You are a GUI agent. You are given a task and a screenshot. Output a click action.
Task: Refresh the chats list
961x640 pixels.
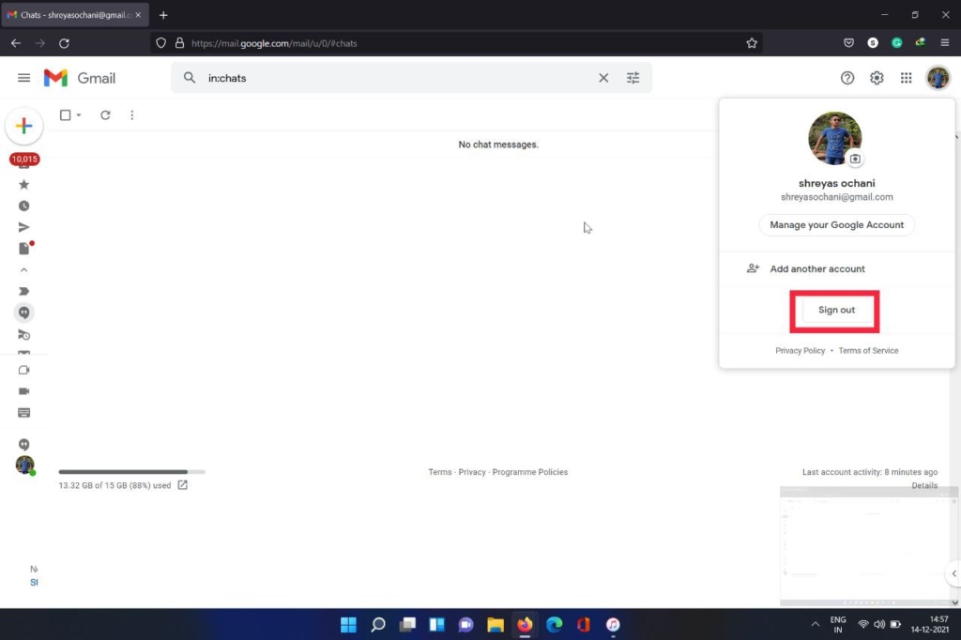pos(105,115)
